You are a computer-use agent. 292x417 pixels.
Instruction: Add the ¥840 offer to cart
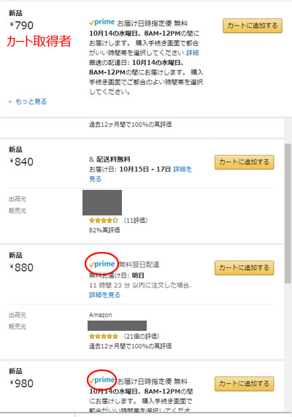[244, 162]
